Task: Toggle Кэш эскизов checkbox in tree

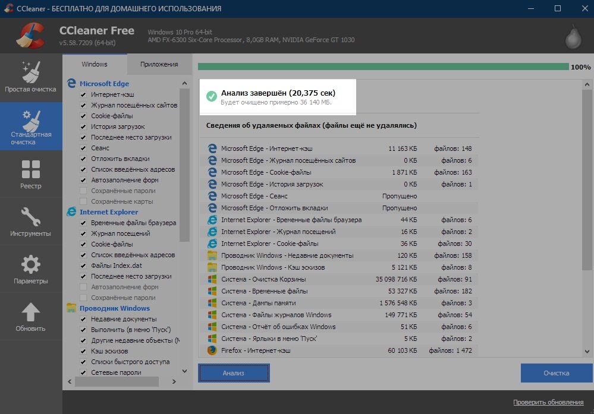Action: [83, 351]
